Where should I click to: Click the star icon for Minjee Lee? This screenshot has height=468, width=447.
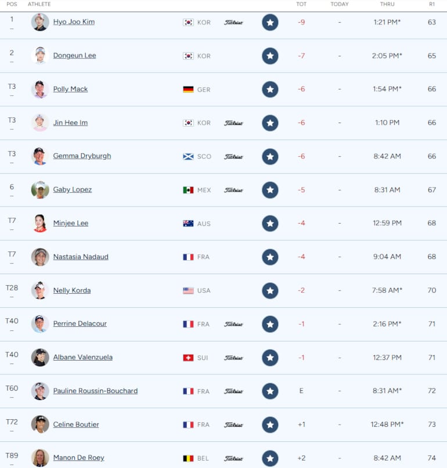[270, 224]
